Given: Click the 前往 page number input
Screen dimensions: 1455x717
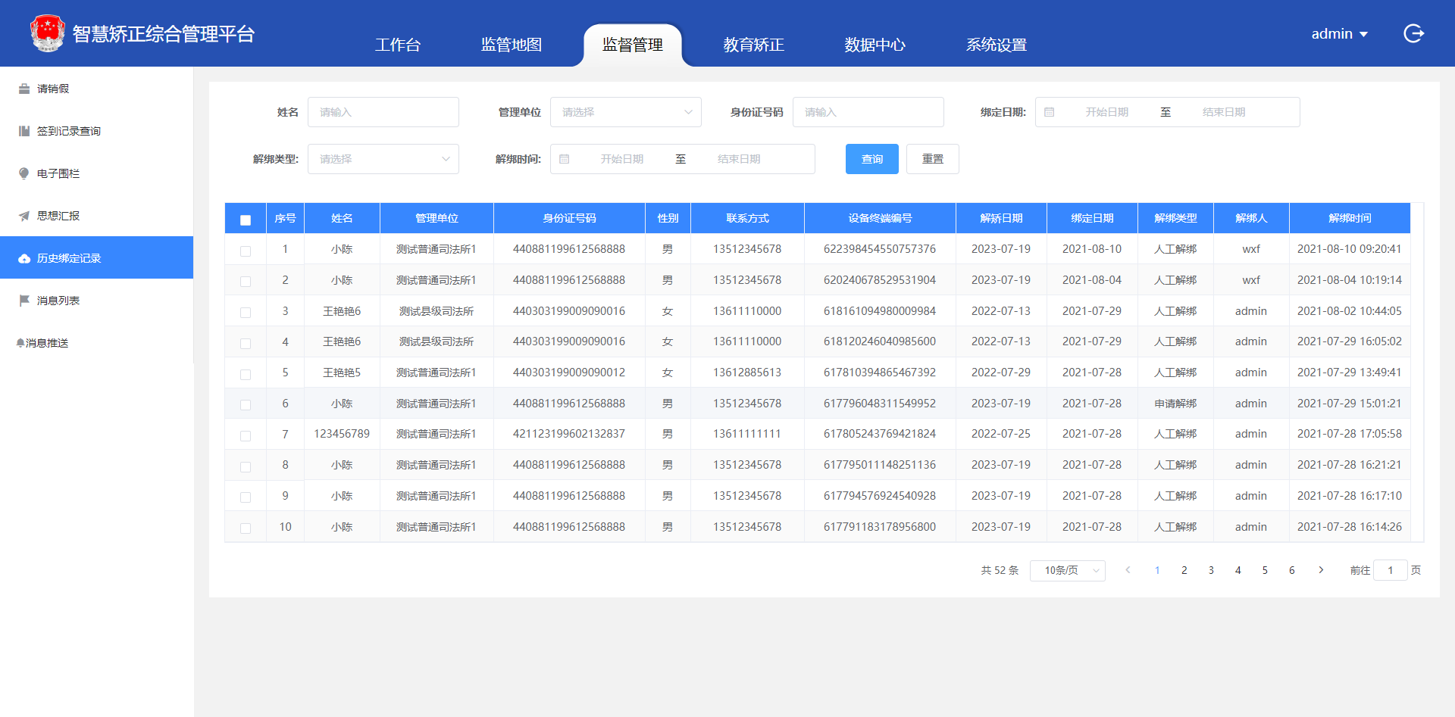Looking at the screenshot, I should [x=1391, y=570].
